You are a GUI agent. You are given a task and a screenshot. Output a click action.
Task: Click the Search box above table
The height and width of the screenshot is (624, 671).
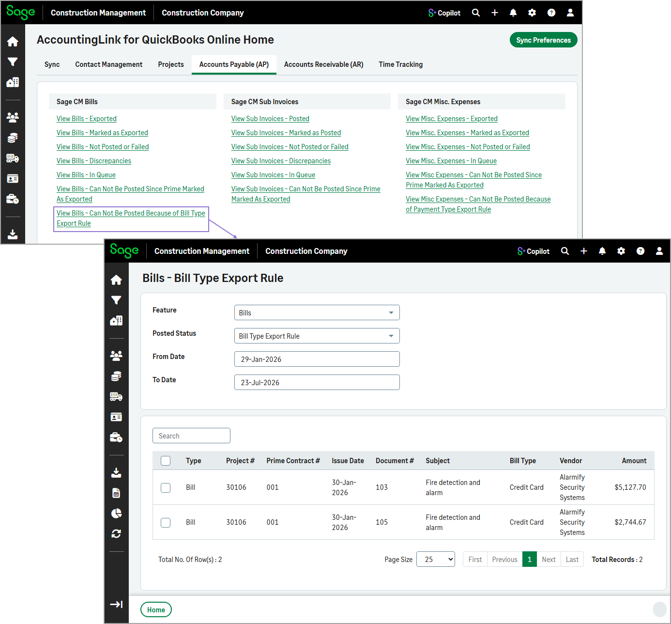191,436
